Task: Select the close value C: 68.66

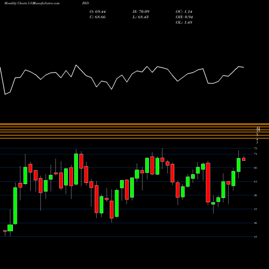Action: (97, 17)
